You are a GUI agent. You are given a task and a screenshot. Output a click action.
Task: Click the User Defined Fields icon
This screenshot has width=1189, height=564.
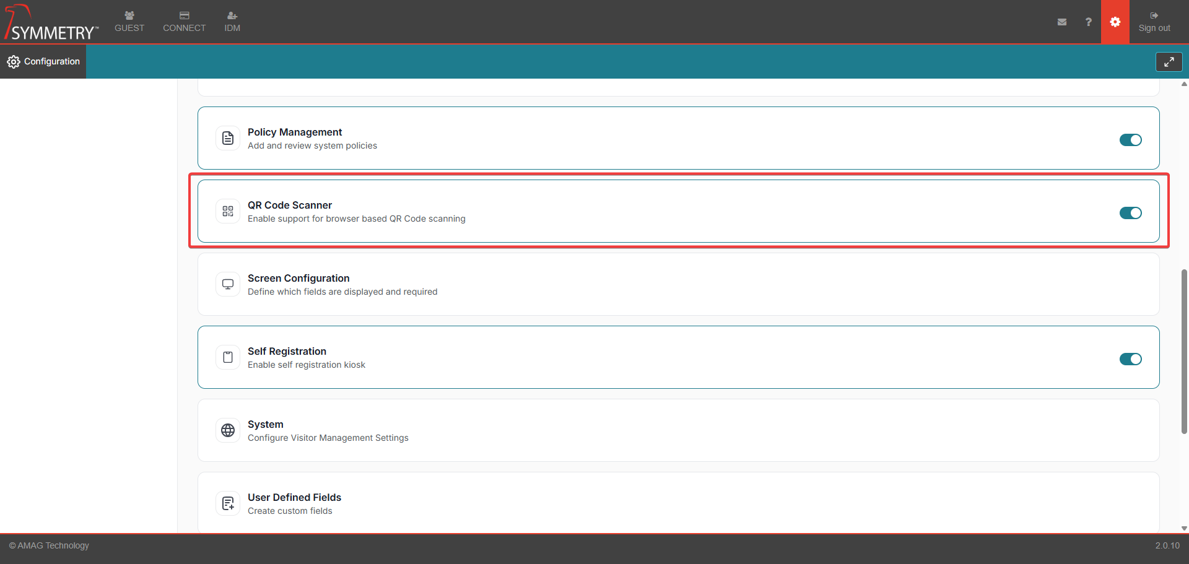point(228,503)
